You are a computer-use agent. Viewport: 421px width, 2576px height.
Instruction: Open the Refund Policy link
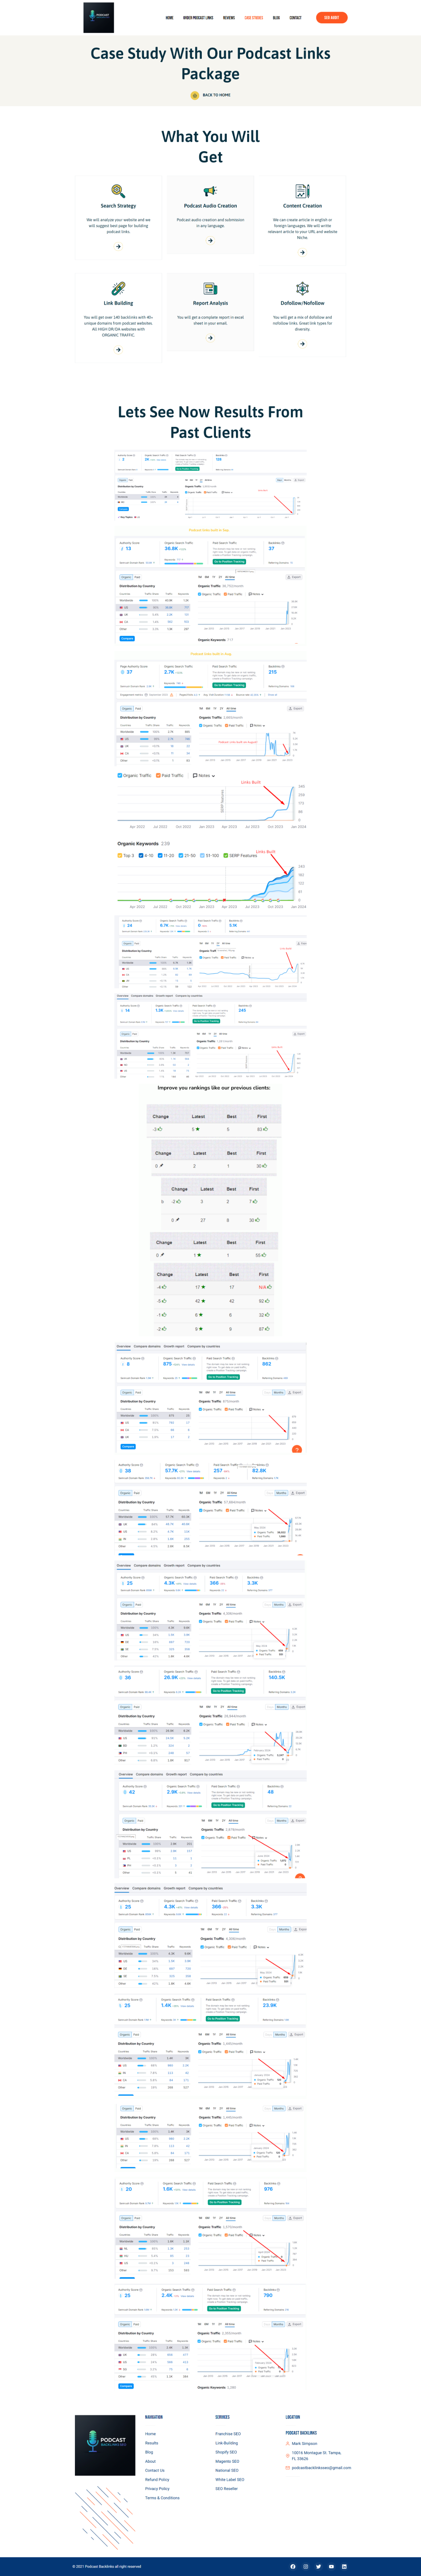158,2480
